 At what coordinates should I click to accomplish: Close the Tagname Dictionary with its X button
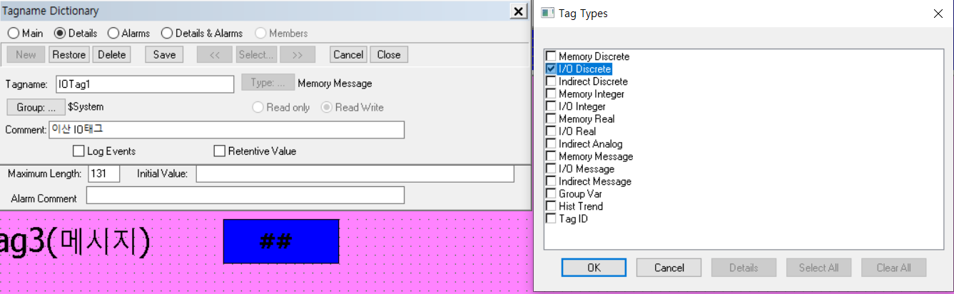pos(517,11)
